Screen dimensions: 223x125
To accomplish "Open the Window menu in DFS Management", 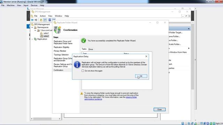I will 59,16.
